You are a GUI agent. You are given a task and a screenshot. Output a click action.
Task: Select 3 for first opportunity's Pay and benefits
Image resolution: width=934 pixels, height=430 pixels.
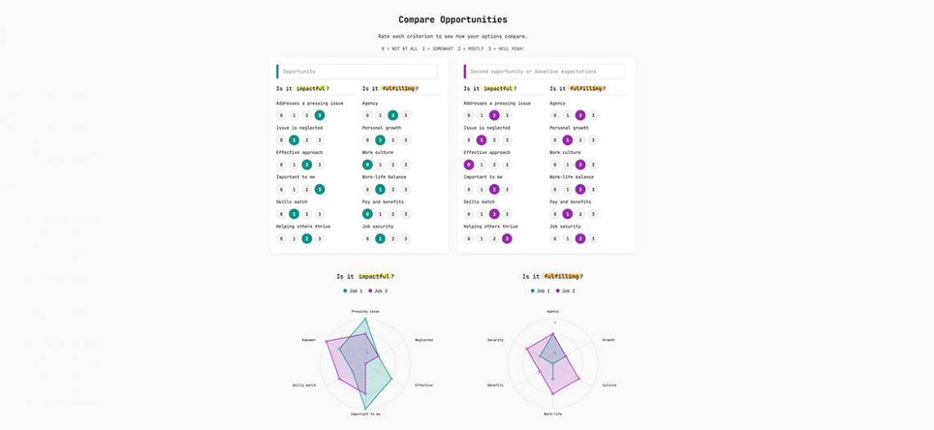[x=406, y=214]
